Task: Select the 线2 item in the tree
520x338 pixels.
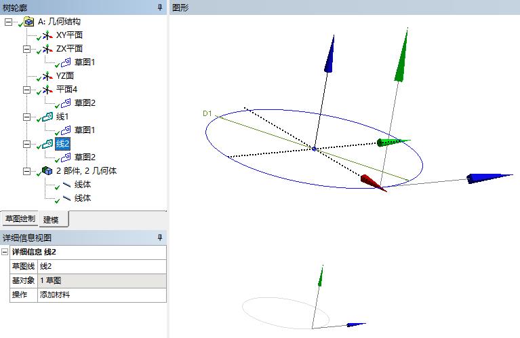Action: point(62,144)
